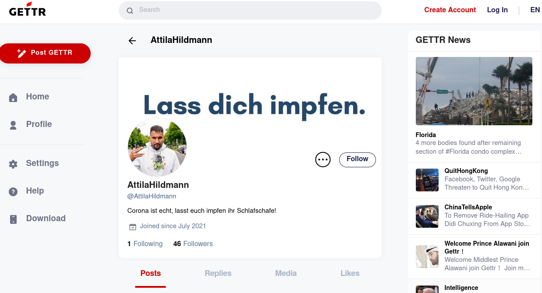Image resolution: width=542 pixels, height=293 pixels.
Task: Open Settings via the gear icon
Action: 13,164
